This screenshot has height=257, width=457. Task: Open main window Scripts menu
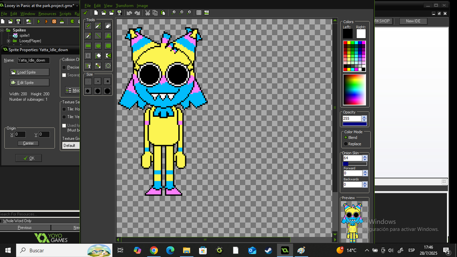[x=66, y=14]
